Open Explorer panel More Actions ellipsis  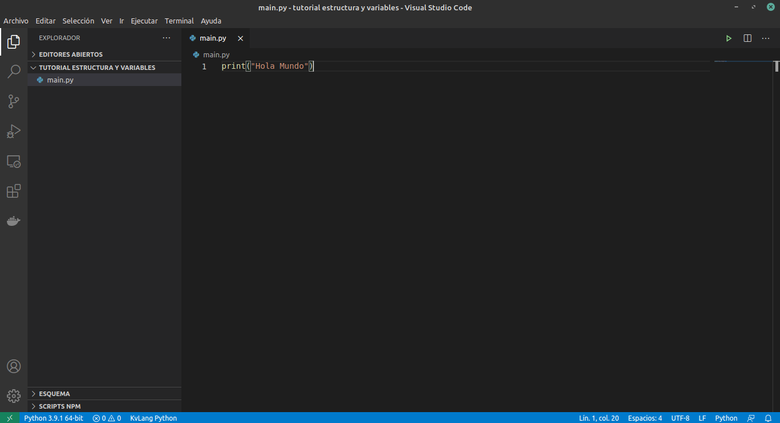(166, 38)
